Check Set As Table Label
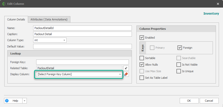 [x=142, y=78]
